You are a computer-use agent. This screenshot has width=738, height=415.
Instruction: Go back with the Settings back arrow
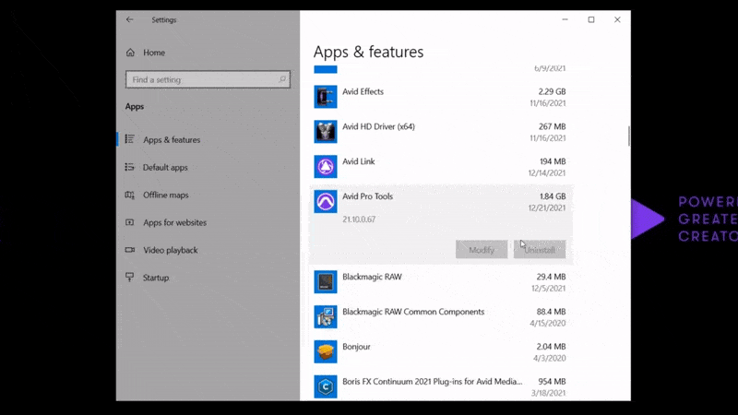[129, 19]
